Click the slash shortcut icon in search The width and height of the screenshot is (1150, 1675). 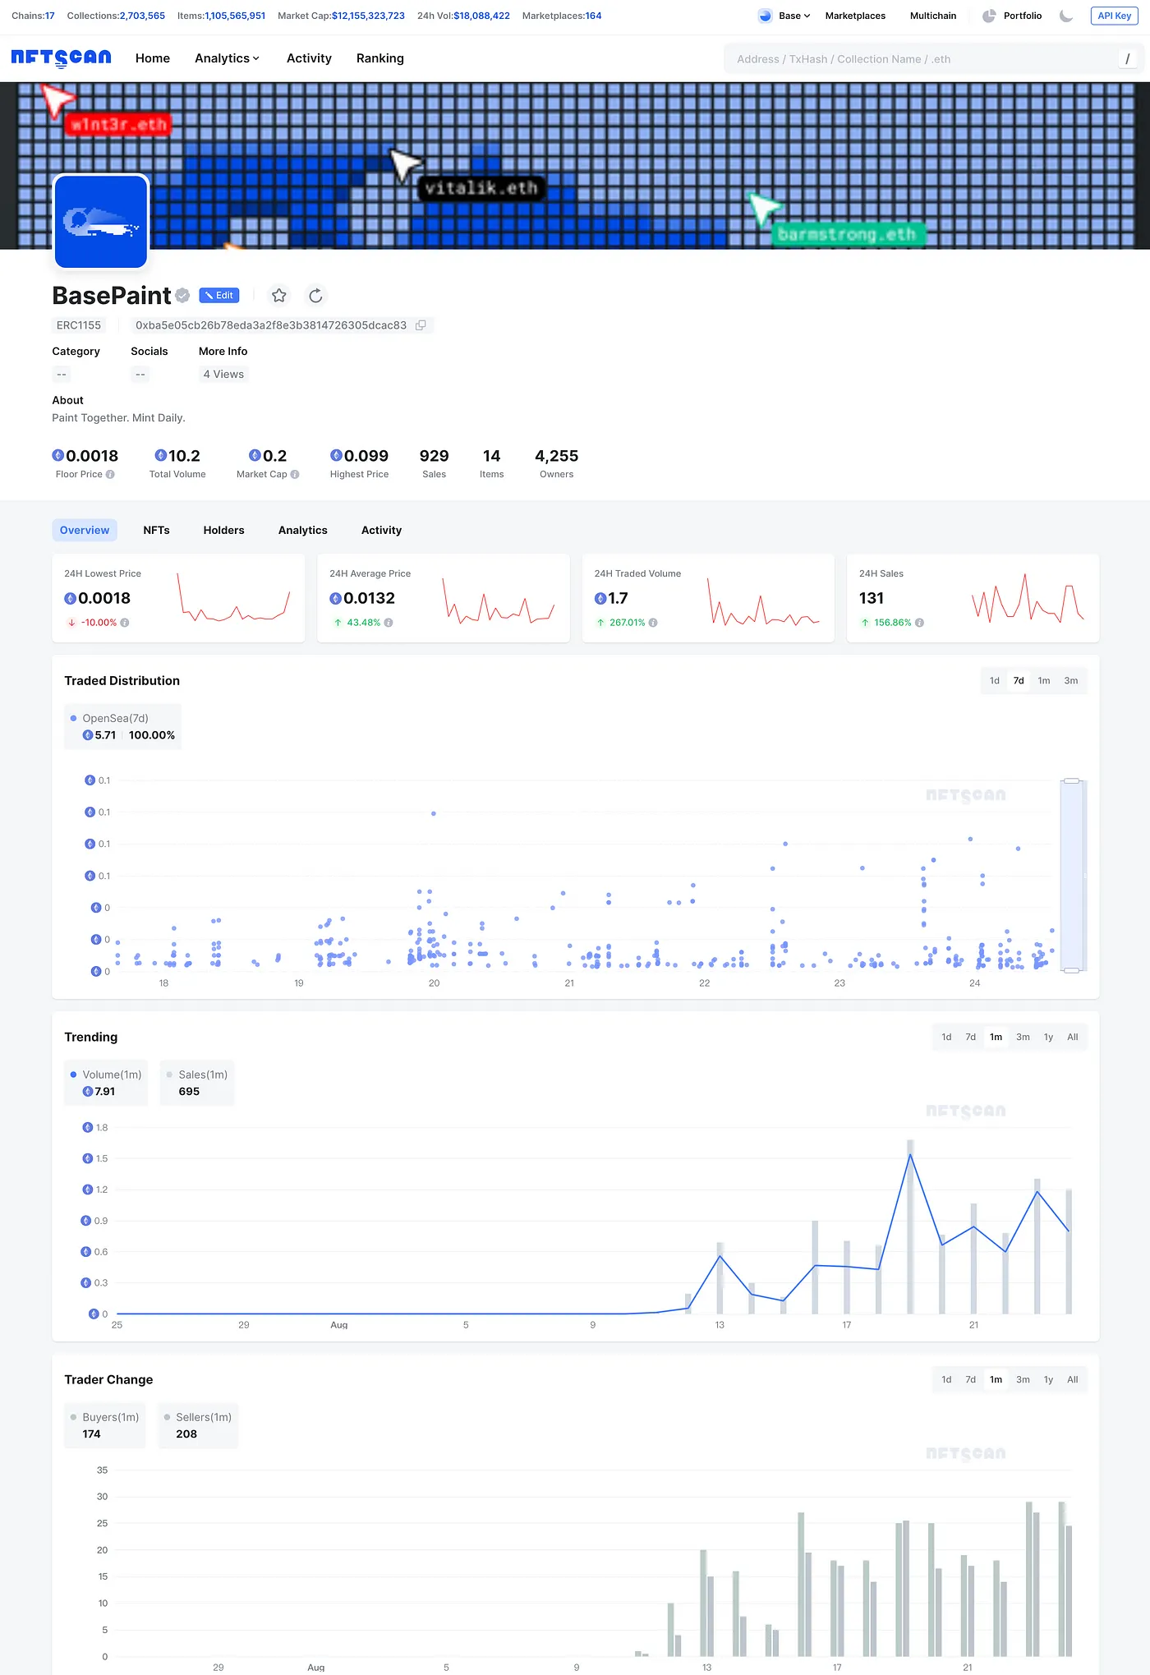point(1127,59)
